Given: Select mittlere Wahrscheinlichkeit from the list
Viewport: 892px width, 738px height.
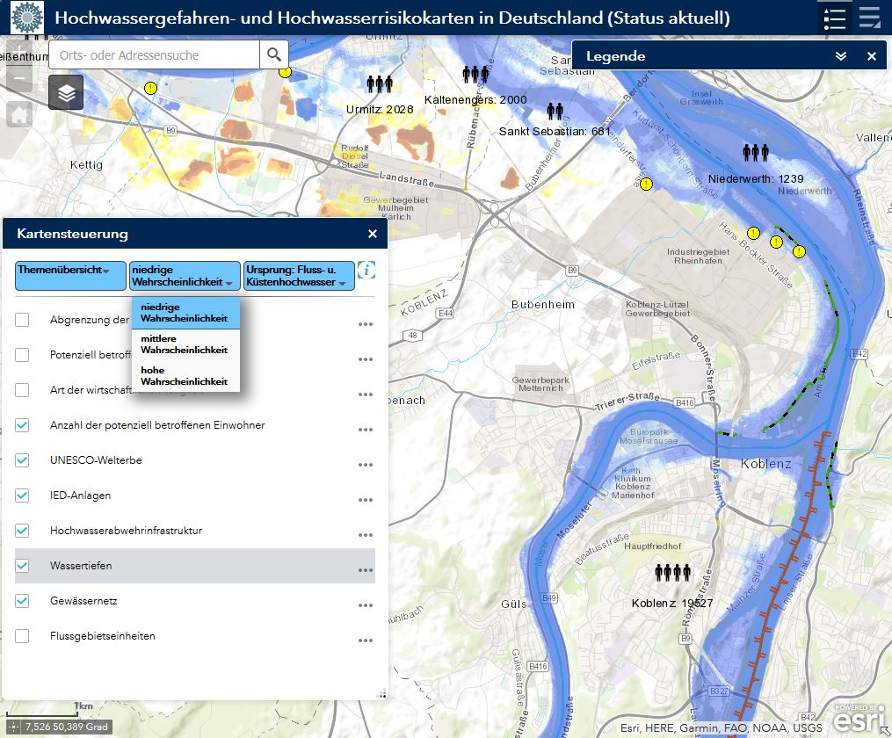Looking at the screenshot, I should click(x=185, y=344).
